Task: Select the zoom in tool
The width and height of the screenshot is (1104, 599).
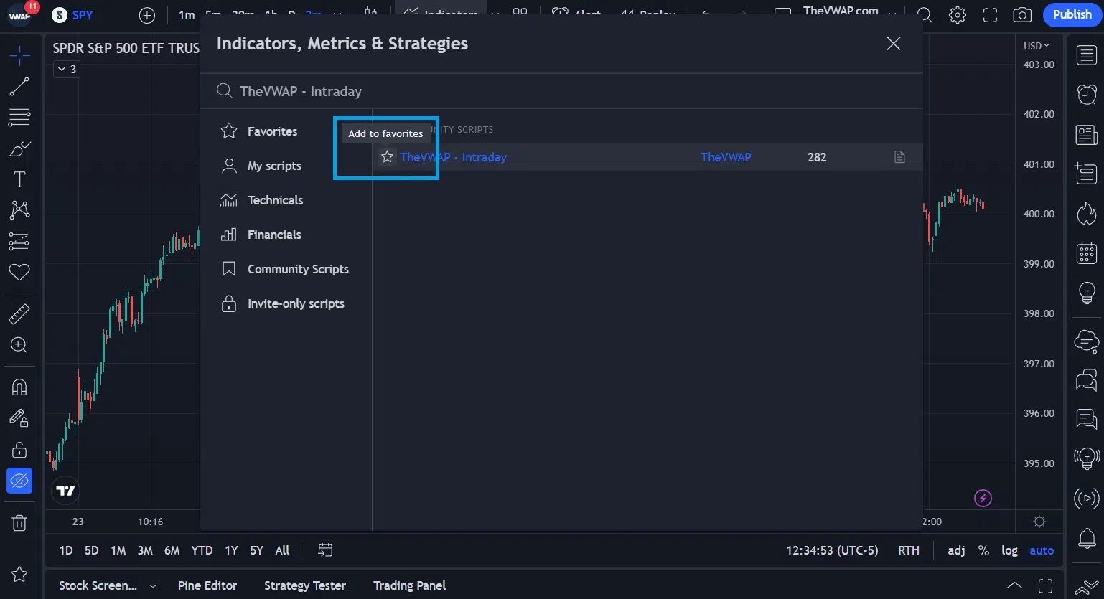Action: coord(19,345)
